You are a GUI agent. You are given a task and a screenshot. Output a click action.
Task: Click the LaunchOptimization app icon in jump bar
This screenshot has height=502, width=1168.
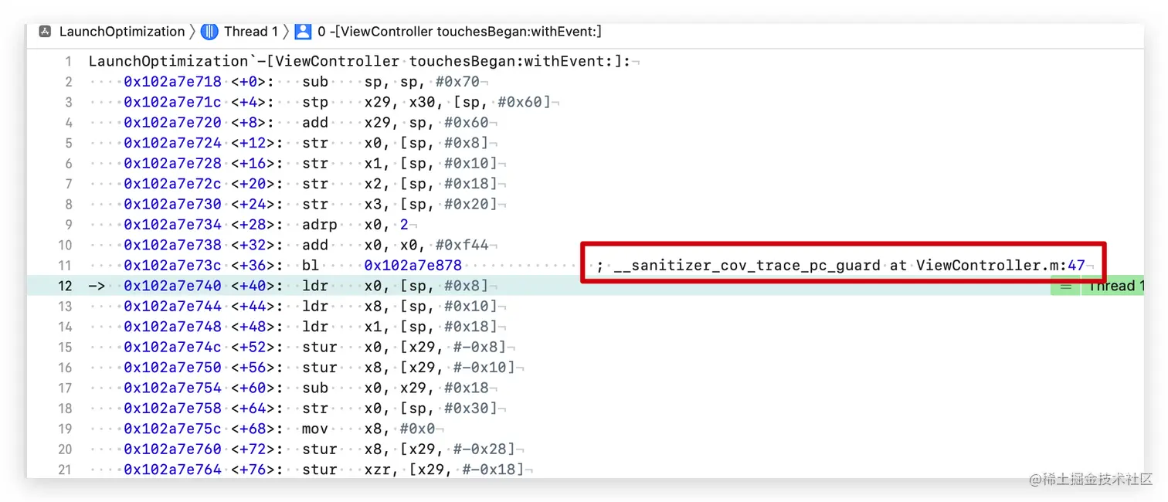(x=46, y=32)
